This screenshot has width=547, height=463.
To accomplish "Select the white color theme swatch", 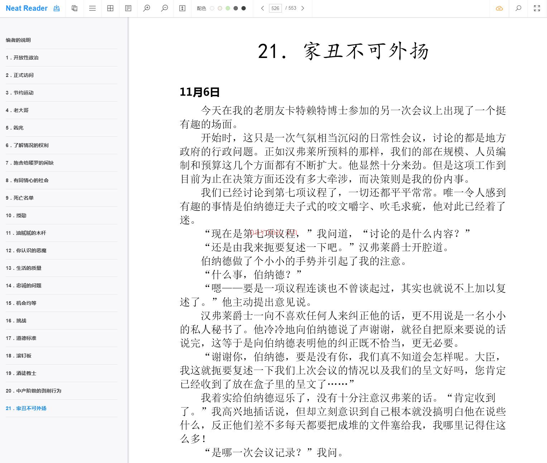I will click(x=212, y=8).
